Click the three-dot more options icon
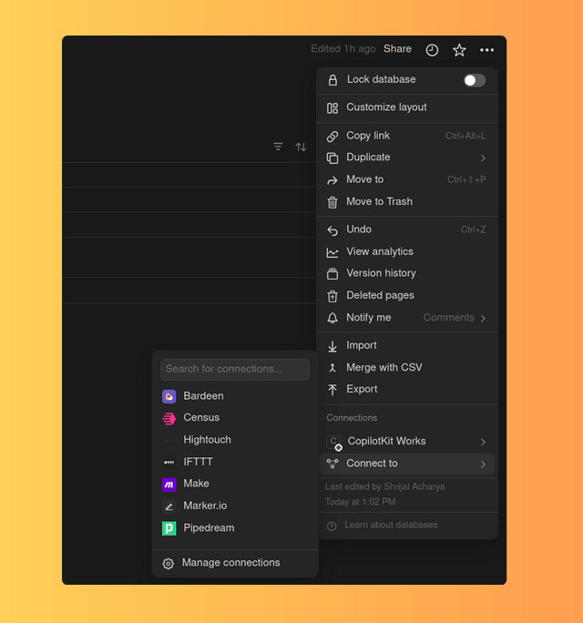583x623 pixels. [x=486, y=50]
